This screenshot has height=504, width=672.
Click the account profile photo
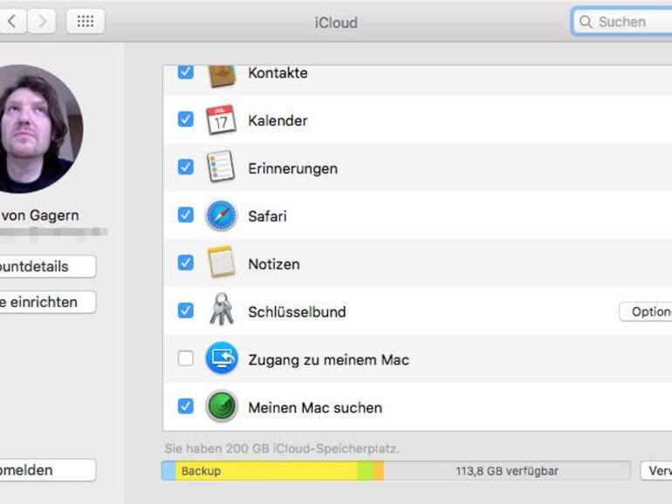coord(33,128)
